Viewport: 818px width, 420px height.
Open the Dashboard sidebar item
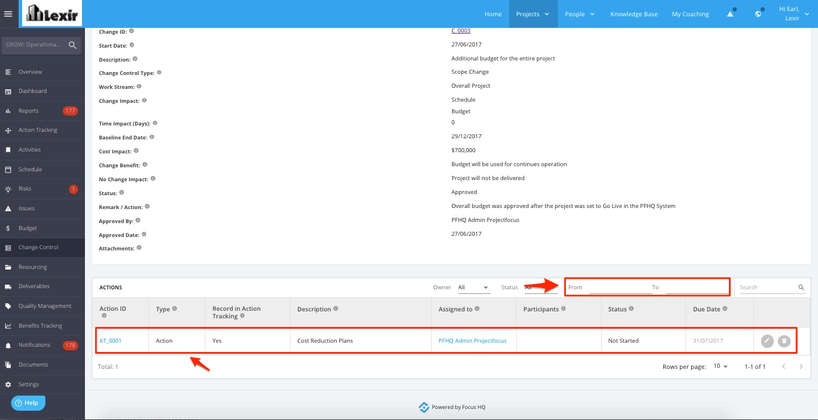[x=42, y=91]
